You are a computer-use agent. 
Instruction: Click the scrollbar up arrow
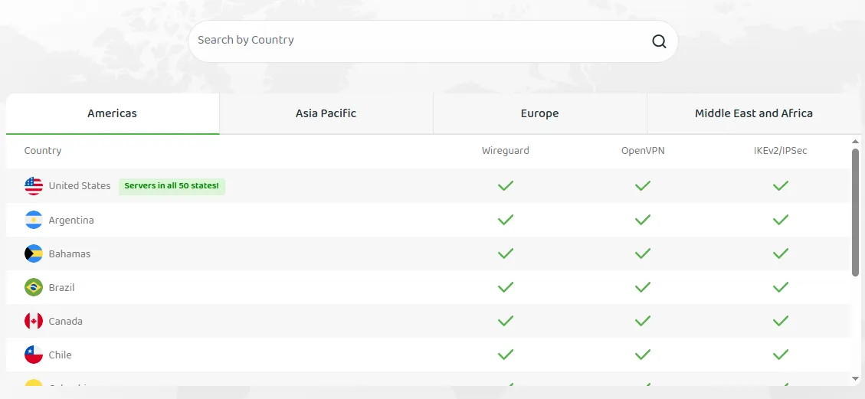pos(856,142)
